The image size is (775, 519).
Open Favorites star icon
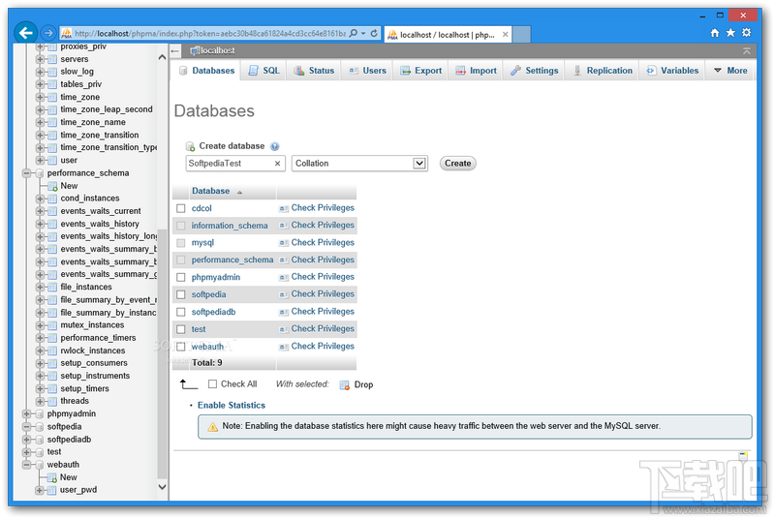(730, 33)
